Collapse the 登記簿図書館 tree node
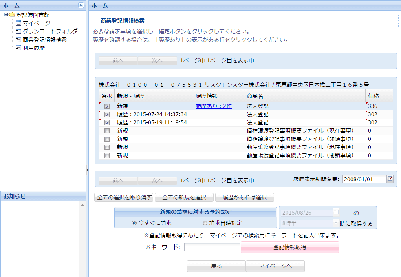 point(5,15)
